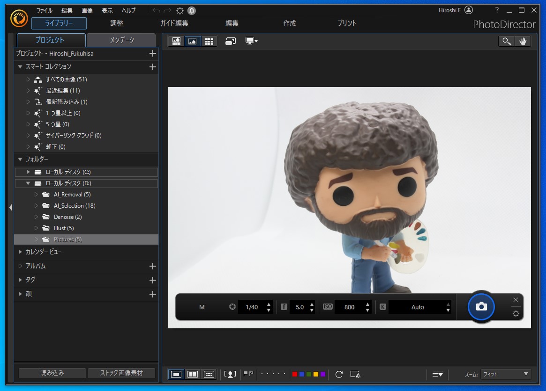Image resolution: width=546 pixels, height=391 pixels.
Task: Open the monitor display dropdown
Action: coord(251,41)
